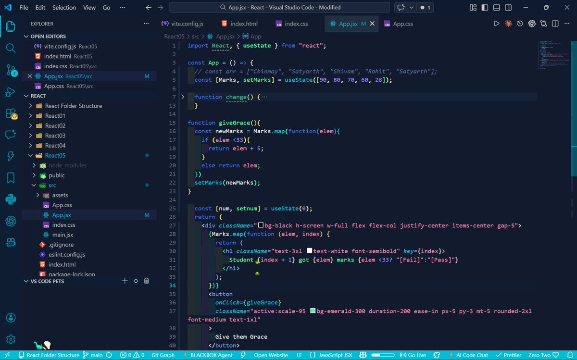Click the text-white color swatch
Viewport: 577px width, 360px height.
(310, 251)
